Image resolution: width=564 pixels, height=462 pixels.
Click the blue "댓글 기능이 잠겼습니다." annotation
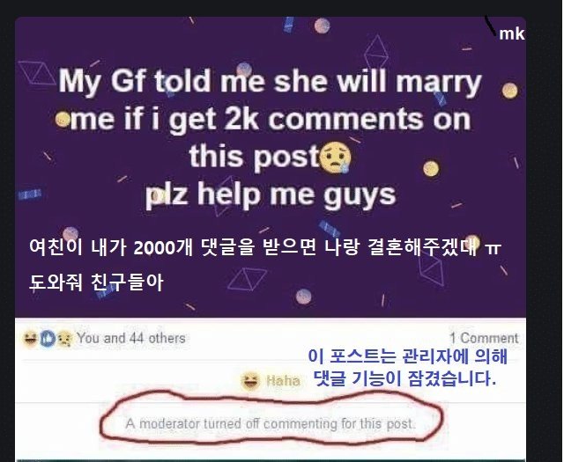click(x=404, y=378)
